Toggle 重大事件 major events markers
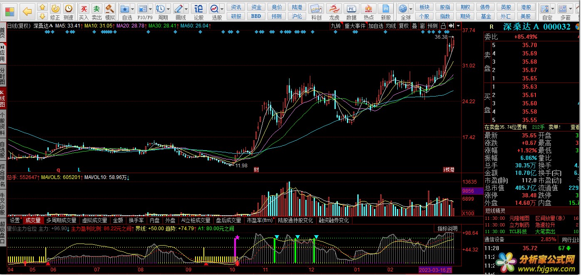 pyautogui.click(x=355, y=26)
